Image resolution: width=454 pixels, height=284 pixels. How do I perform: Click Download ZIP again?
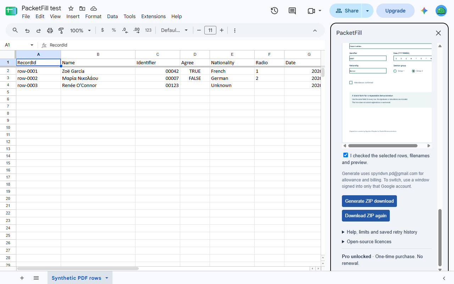366,215
